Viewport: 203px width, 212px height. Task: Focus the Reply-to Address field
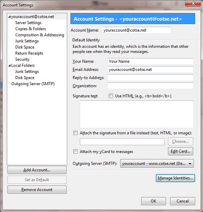tap(151, 78)
